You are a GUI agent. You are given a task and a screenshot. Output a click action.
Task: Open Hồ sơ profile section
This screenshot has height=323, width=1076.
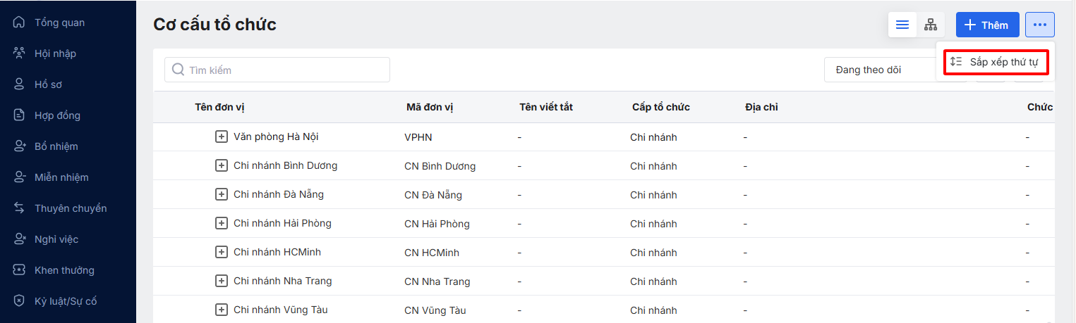pos(48,84)
